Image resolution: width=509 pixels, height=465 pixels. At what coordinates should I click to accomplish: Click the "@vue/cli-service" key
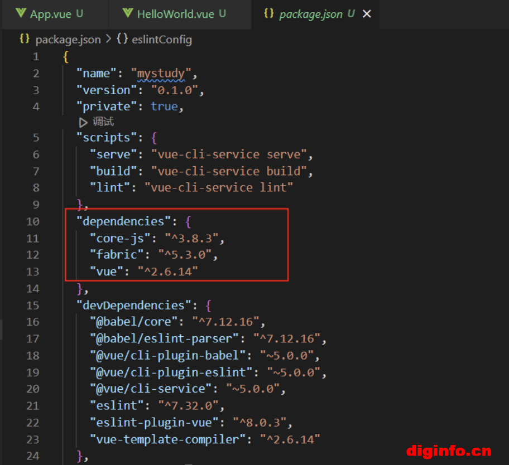point(151,389)
